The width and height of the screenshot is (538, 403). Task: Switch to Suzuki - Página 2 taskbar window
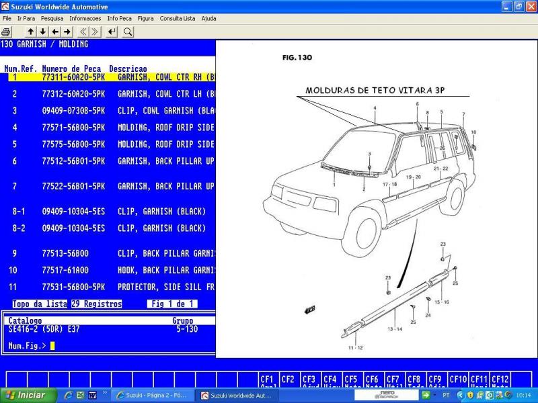[153, 396]
